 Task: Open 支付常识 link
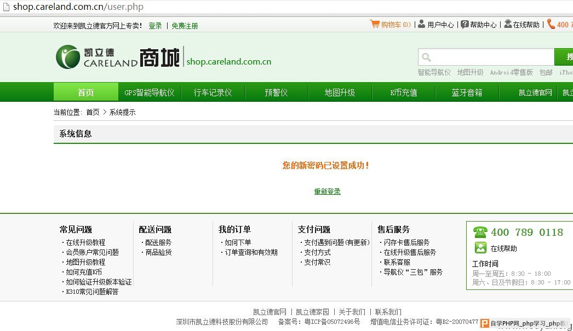[317, 262]
